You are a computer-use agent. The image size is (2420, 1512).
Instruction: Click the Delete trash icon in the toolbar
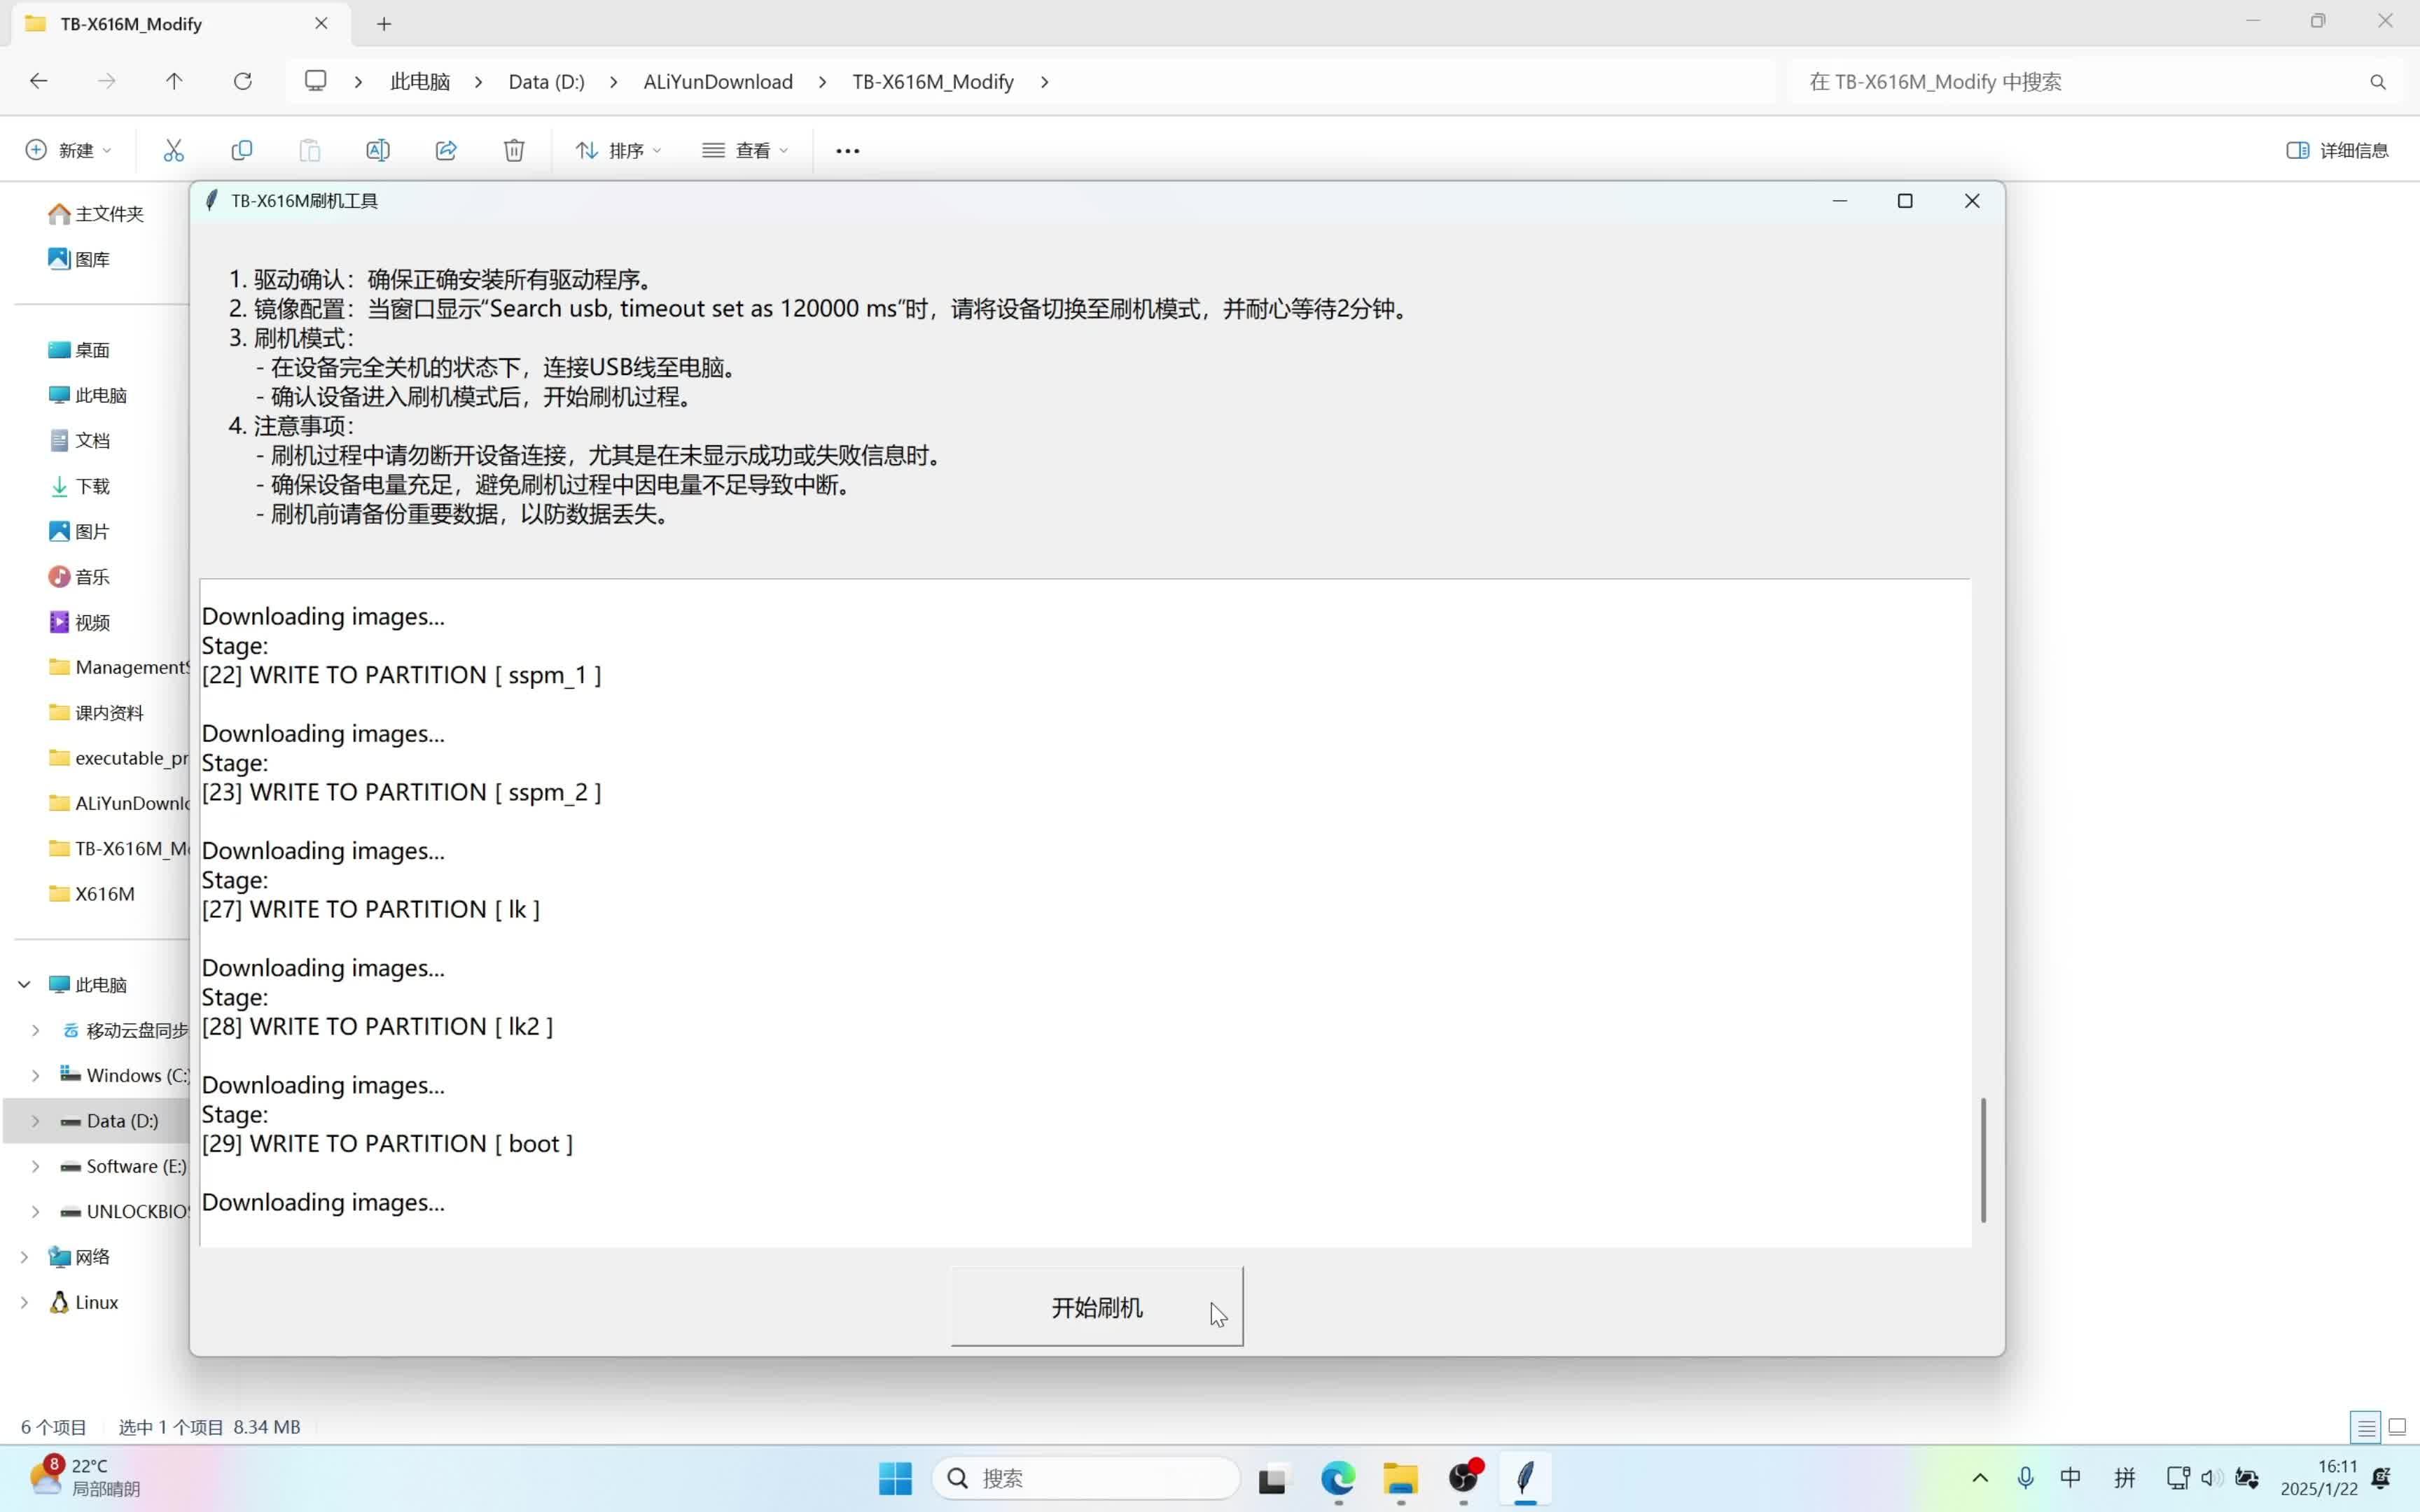(x=514, y=150)
